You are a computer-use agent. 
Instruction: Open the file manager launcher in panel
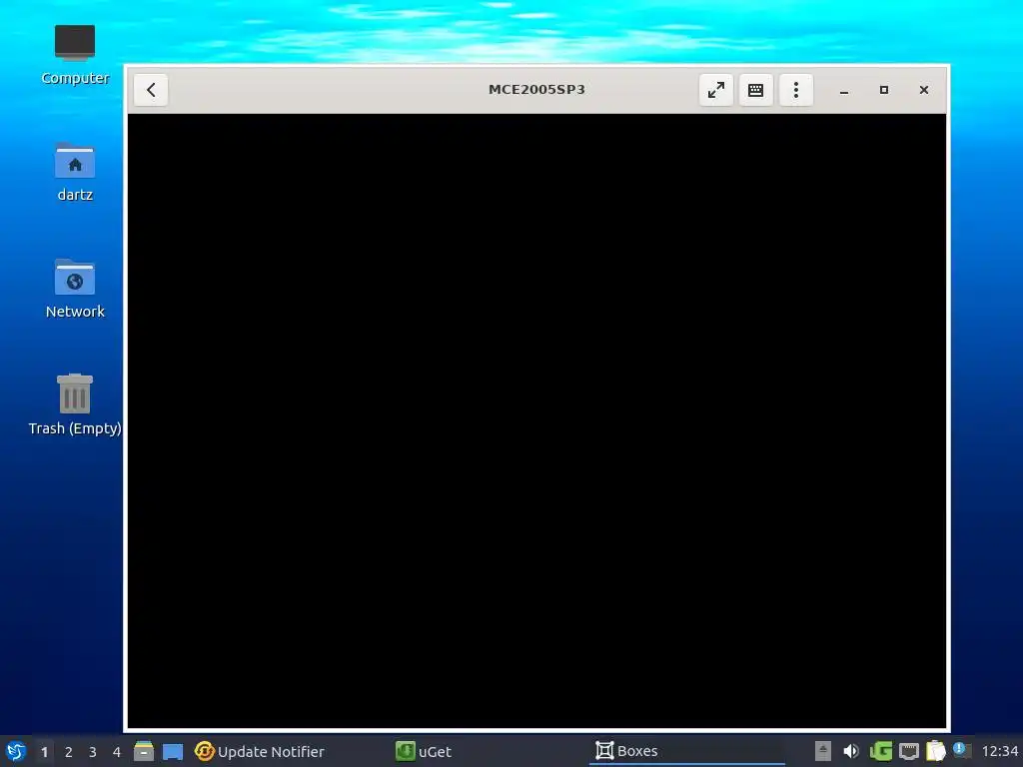(144, 751)
